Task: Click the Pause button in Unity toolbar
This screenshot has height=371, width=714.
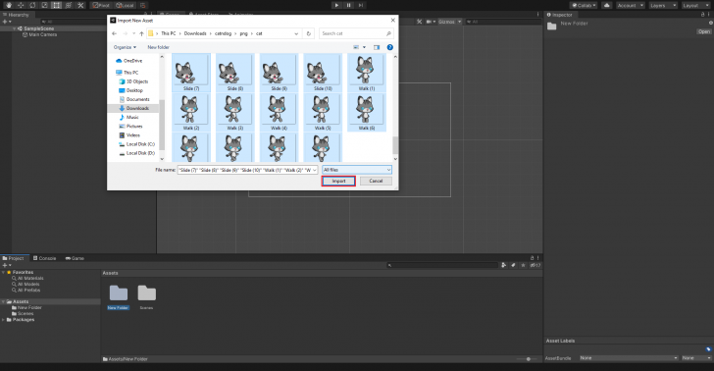Action: tap(348, 5)
